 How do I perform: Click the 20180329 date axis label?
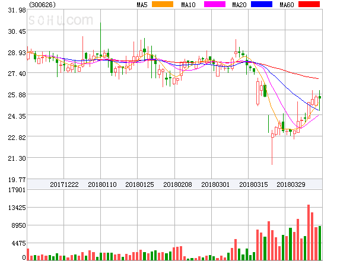pyautogui.click(x=291, y=184)
